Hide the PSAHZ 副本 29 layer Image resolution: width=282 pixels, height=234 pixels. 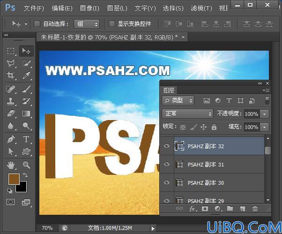pos(167,201)
